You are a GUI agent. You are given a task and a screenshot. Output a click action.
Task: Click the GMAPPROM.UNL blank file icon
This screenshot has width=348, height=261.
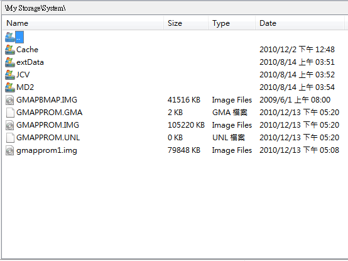10,138
